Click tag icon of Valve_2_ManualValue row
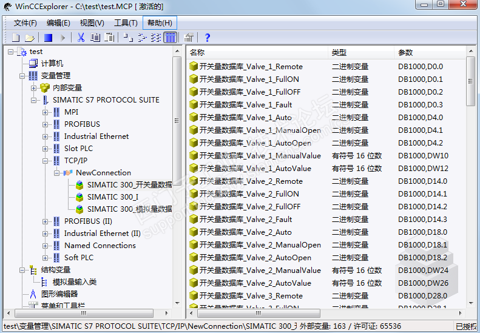This screenshot has height=333, width=480. (193, 271)
